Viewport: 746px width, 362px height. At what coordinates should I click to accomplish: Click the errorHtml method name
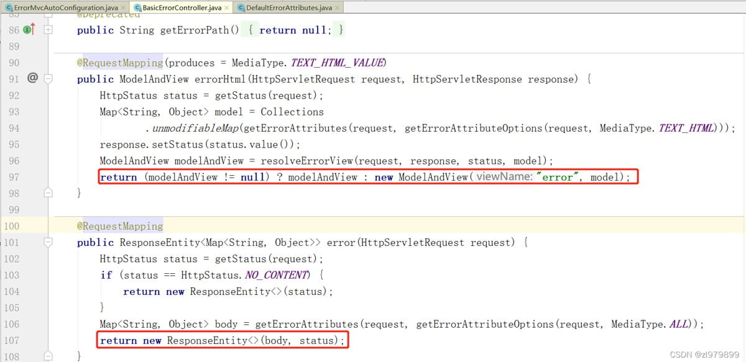[x=218, y=79]
